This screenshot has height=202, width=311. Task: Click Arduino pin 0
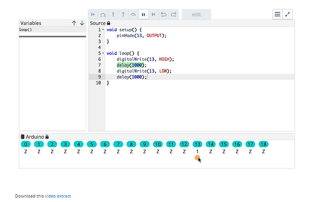point(25,144)
